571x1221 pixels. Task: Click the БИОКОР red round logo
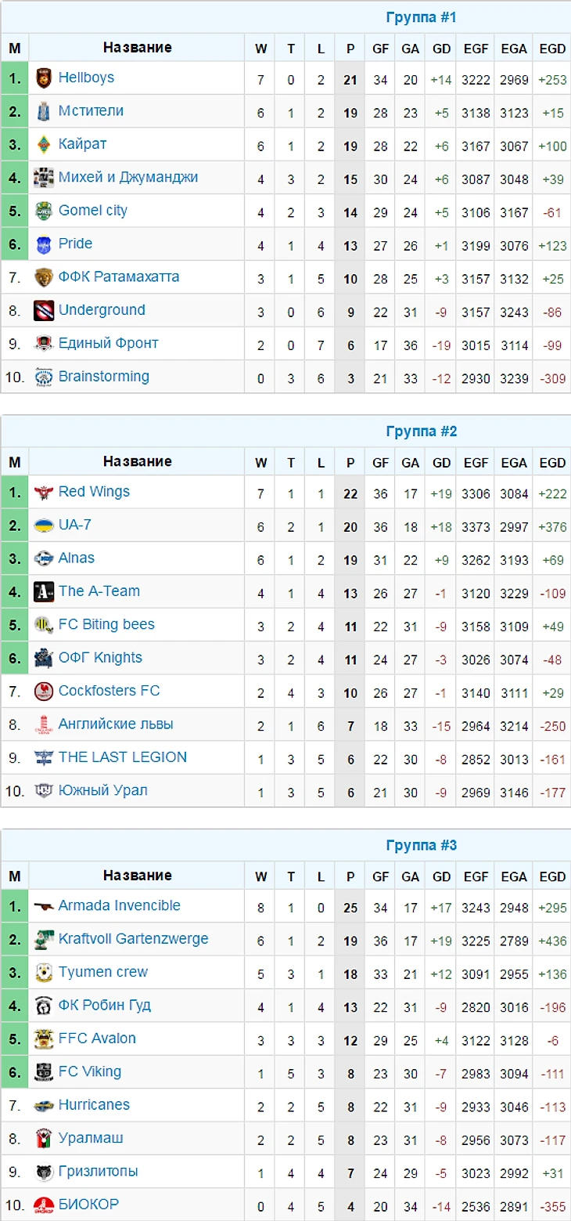[44, 1205]
